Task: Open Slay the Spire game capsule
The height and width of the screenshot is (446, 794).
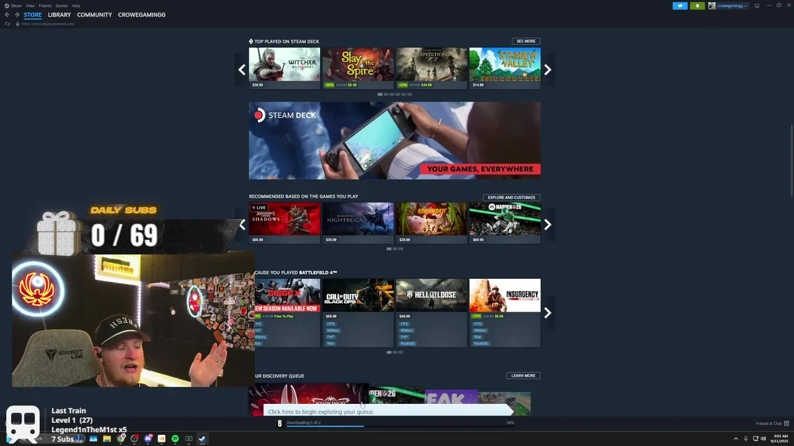Action: pyautogui.click(x=358, y=68)
